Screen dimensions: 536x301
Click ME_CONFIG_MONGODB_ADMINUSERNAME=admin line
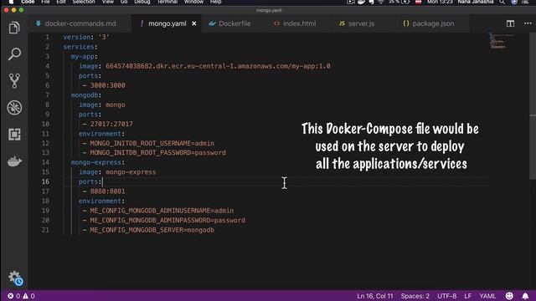pos(162,211)
